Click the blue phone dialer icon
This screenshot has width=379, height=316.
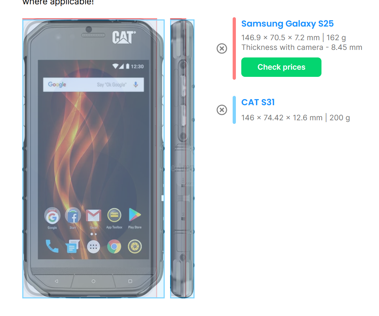tap(52, 246)
